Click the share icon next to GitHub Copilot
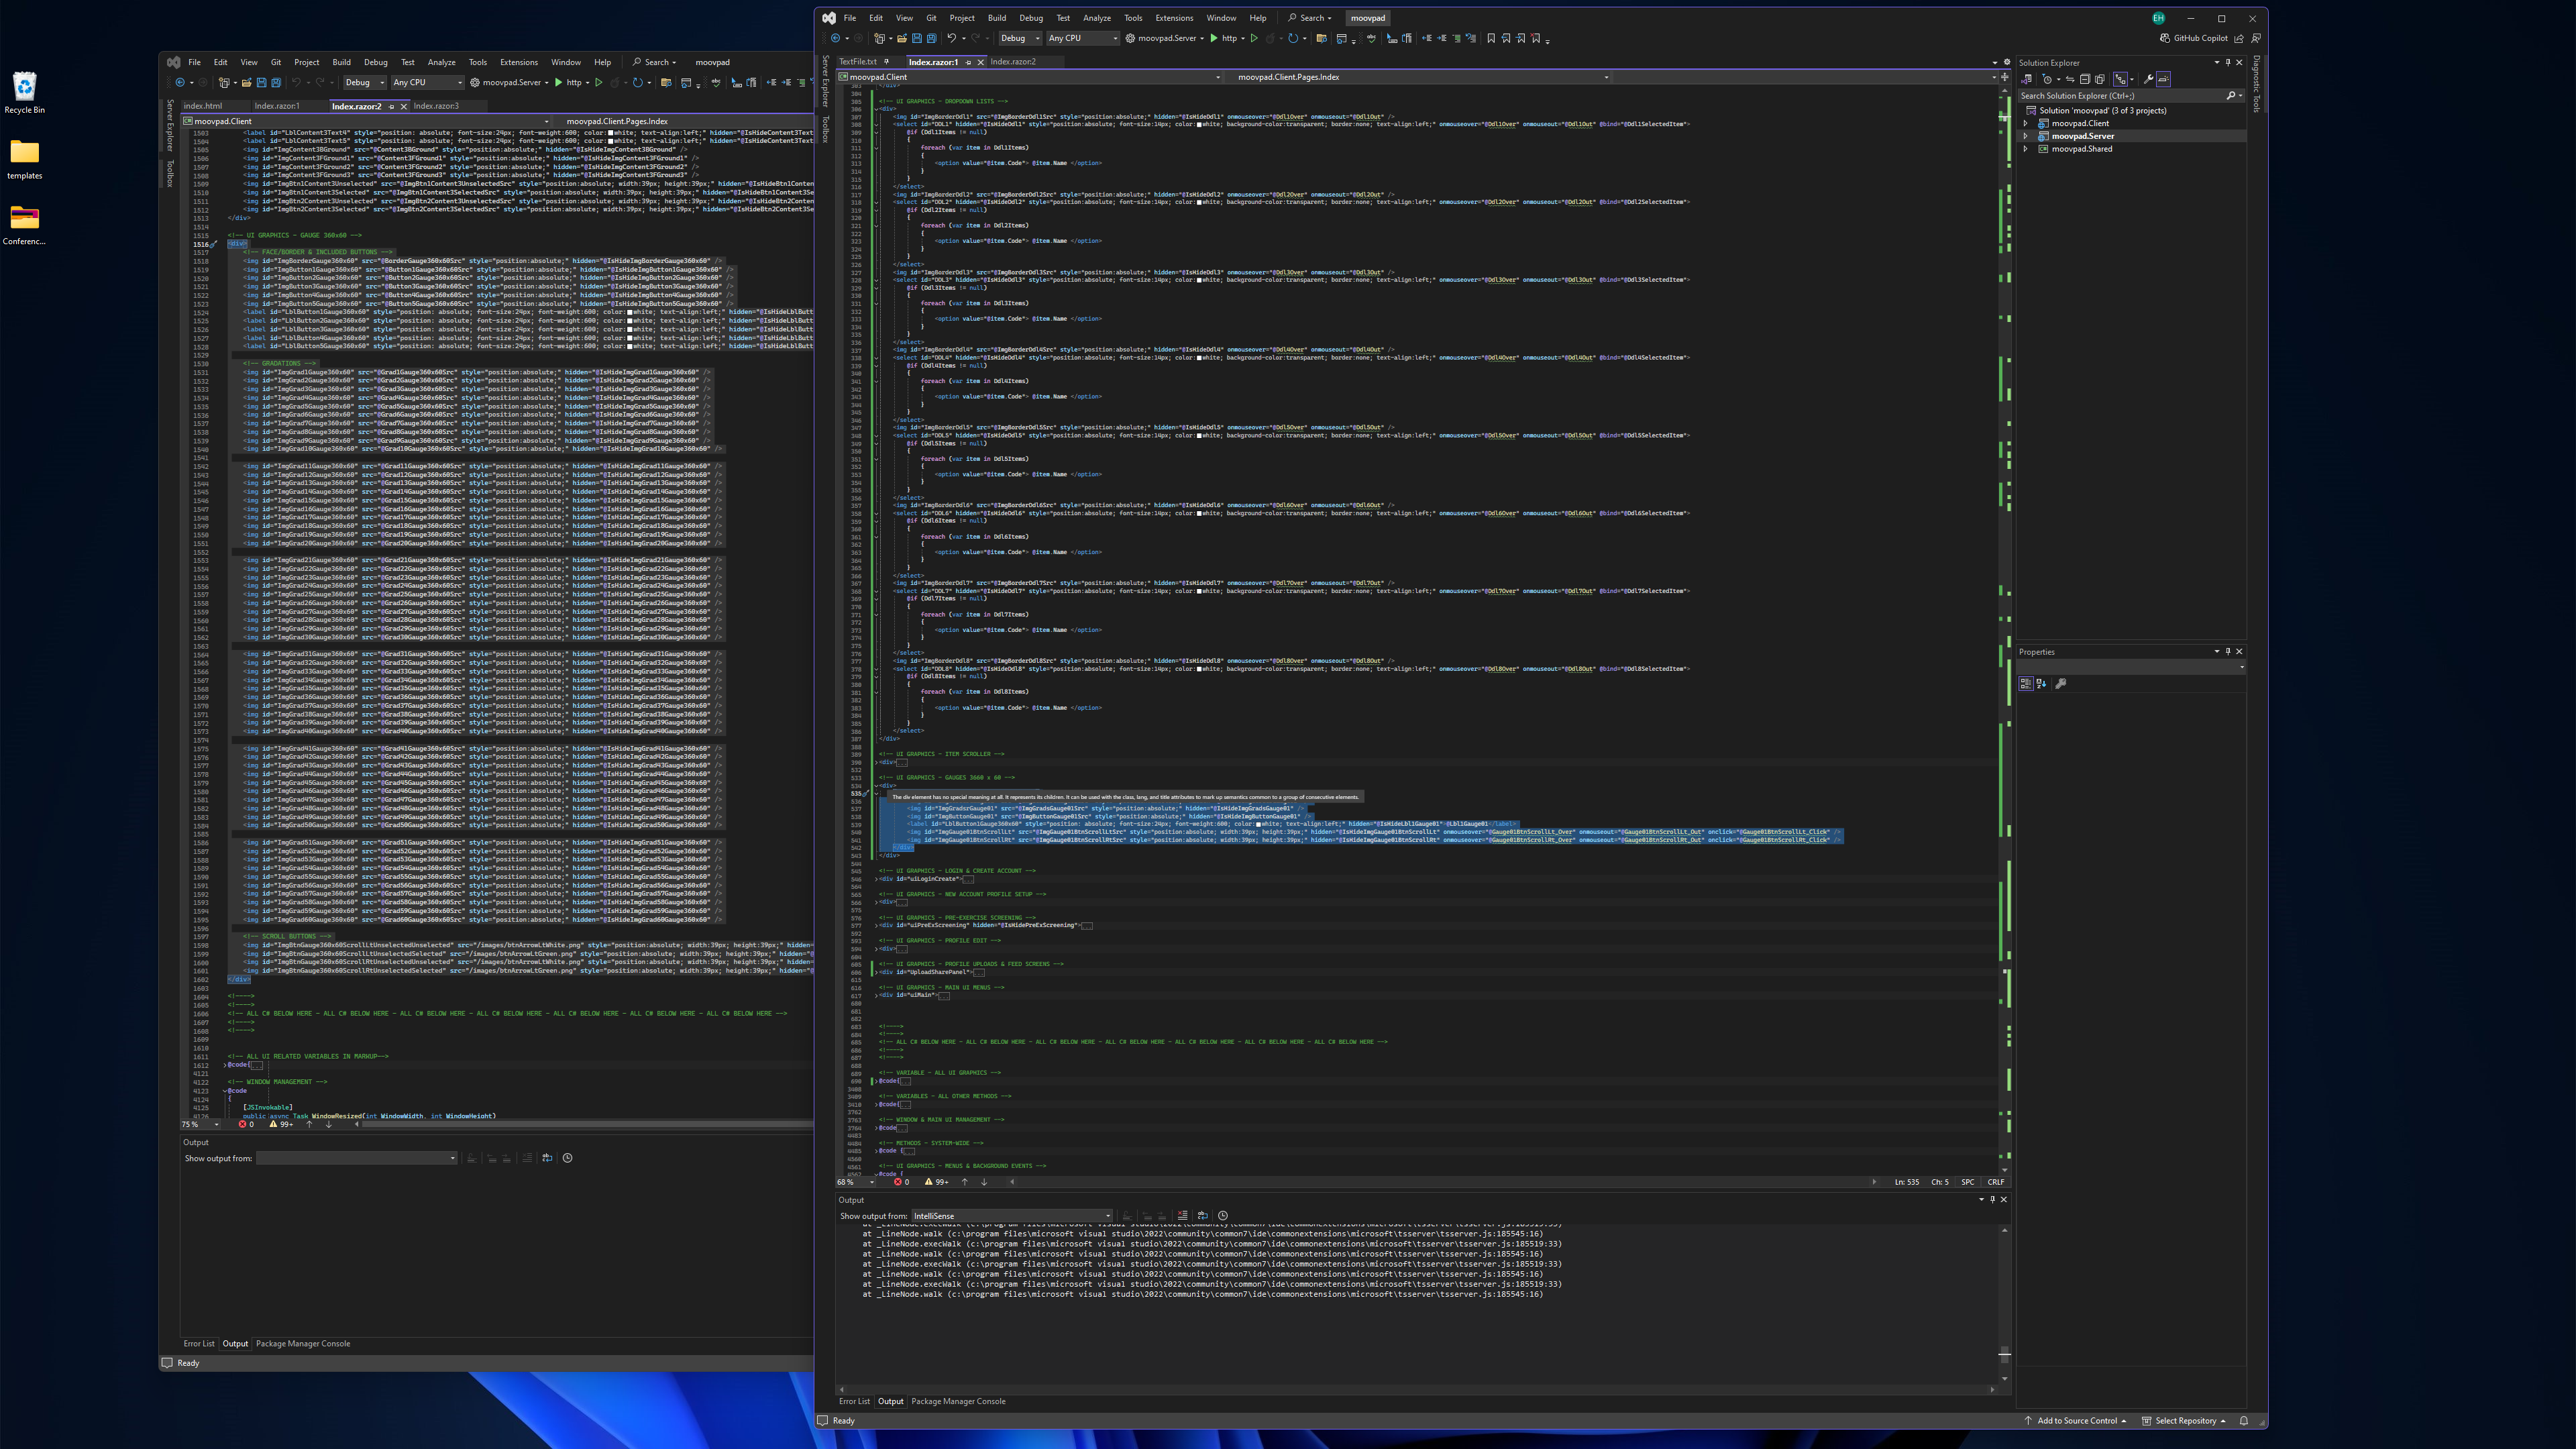 coord(2239,38)
